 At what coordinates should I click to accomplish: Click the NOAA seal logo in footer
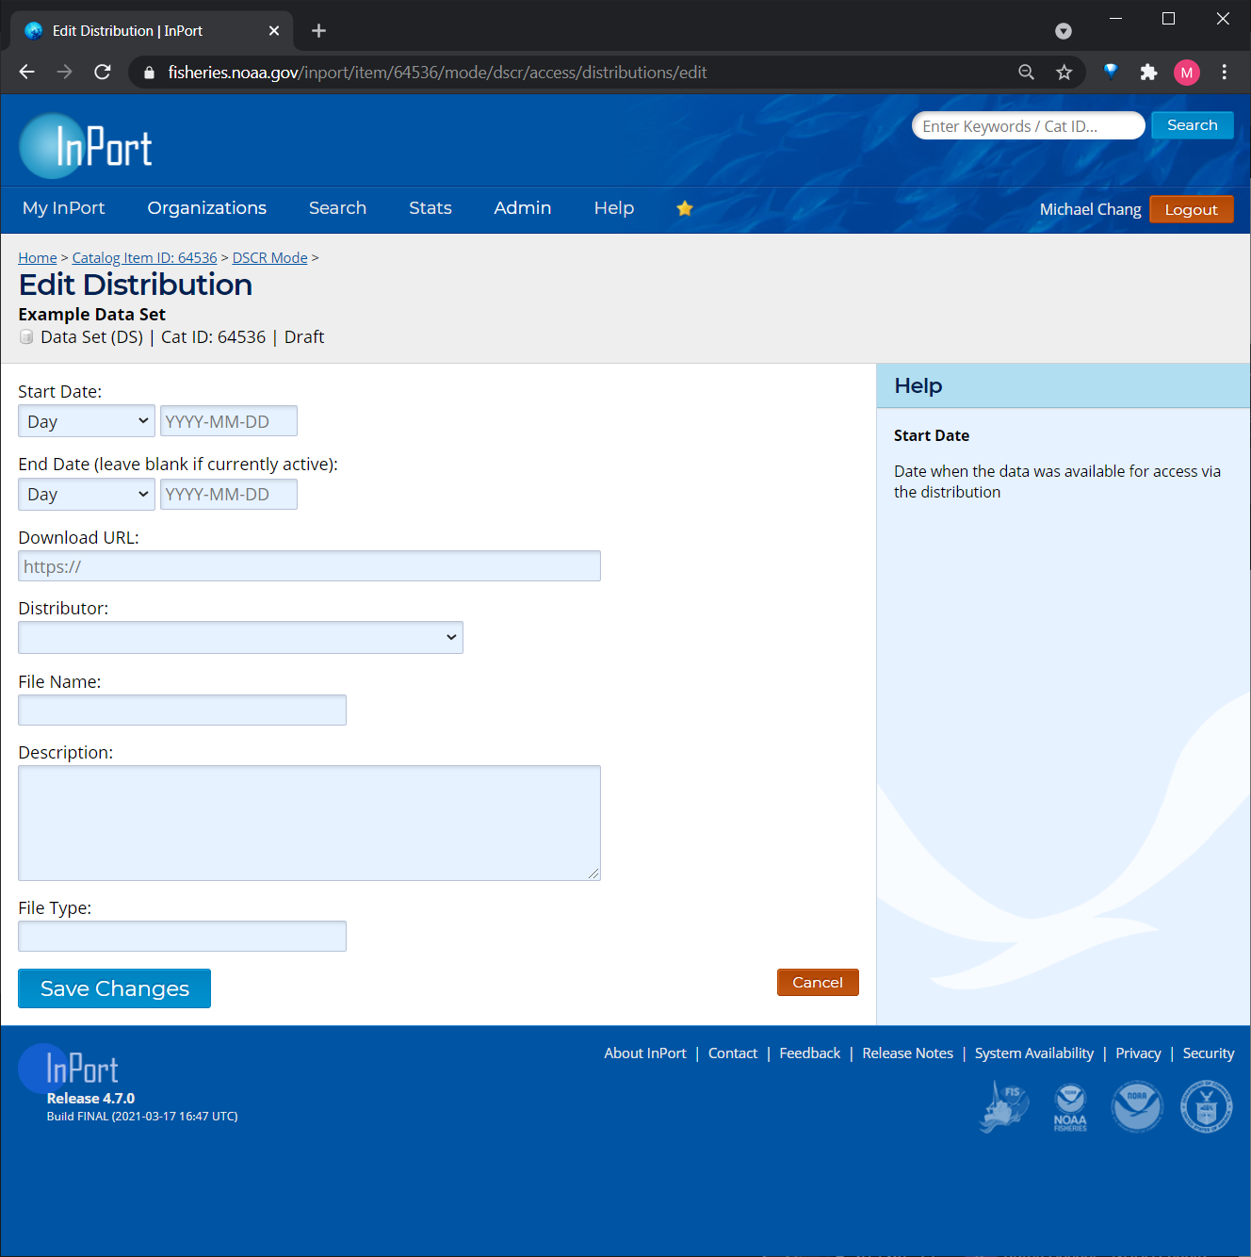[x=1137, y=1106]
